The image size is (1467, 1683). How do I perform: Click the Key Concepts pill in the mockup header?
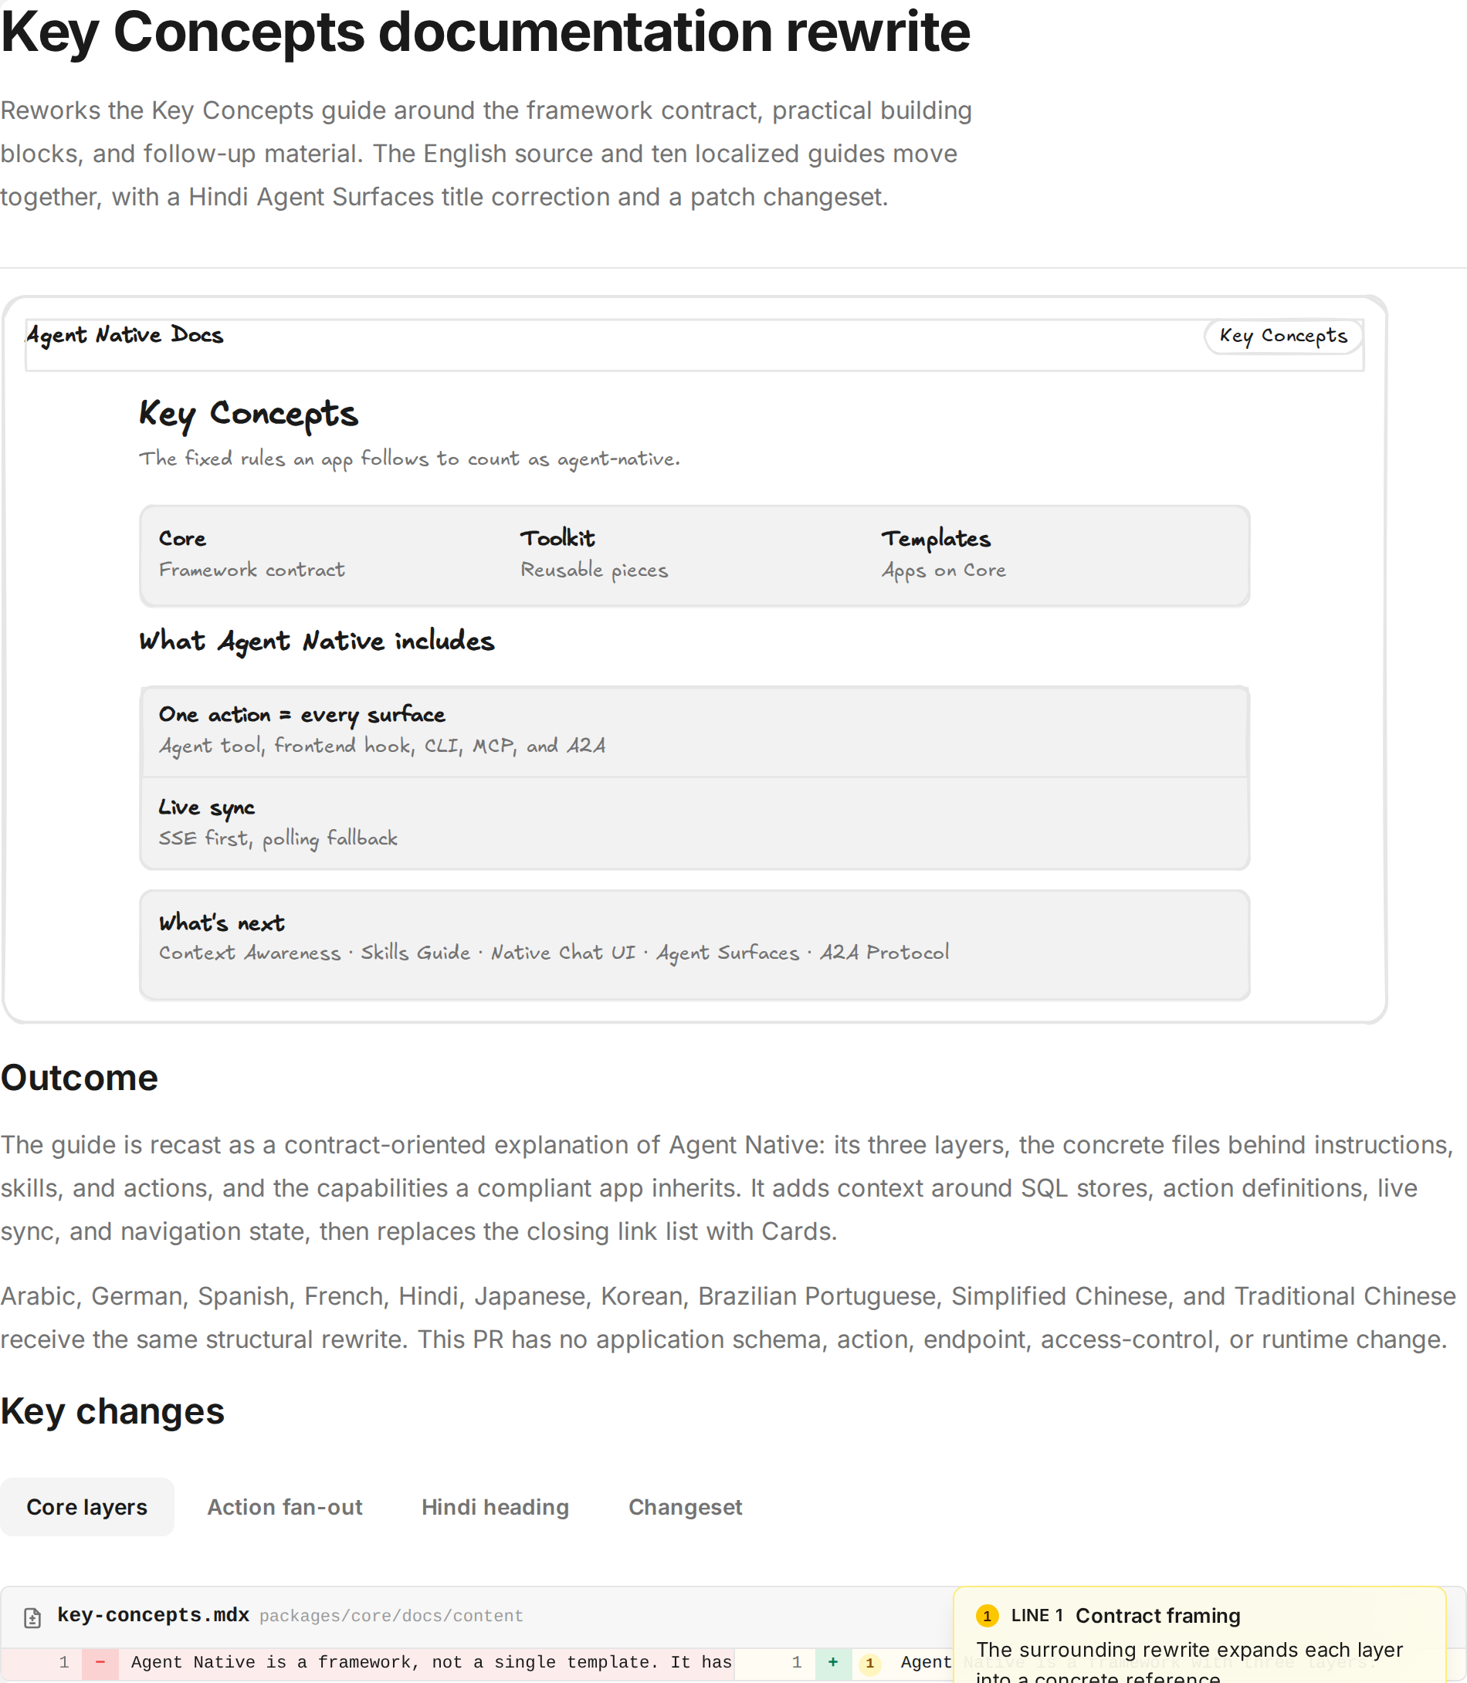point(1282,336)
